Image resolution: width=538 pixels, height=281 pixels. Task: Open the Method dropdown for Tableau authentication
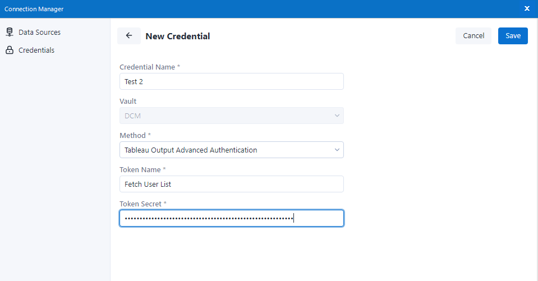tap(232, 150)
